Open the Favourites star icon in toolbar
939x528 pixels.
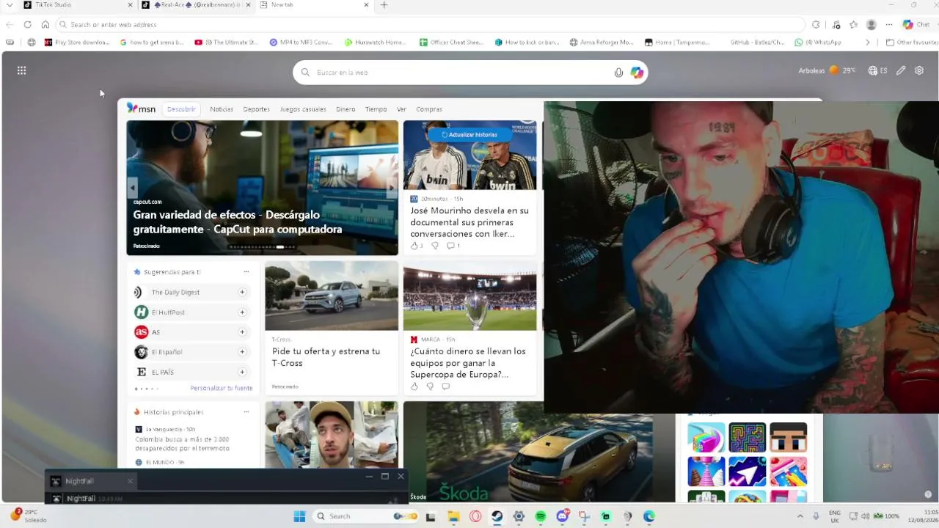tap(853, 24)
